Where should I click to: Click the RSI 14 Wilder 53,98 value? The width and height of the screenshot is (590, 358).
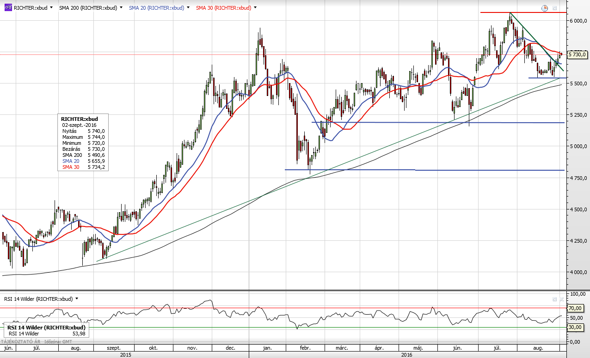point(79,334)
